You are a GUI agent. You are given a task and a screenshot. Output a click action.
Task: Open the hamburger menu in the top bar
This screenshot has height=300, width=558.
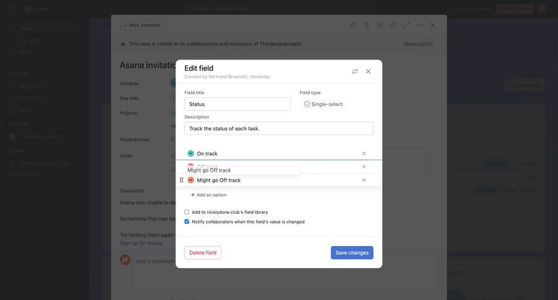pos(12,9)
